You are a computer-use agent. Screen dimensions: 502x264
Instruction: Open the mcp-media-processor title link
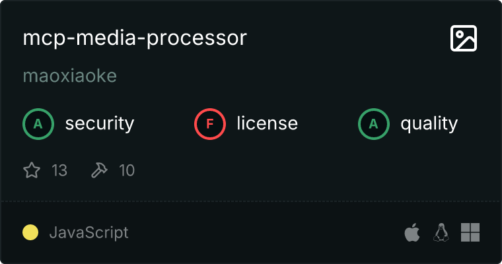click(135, 38)
